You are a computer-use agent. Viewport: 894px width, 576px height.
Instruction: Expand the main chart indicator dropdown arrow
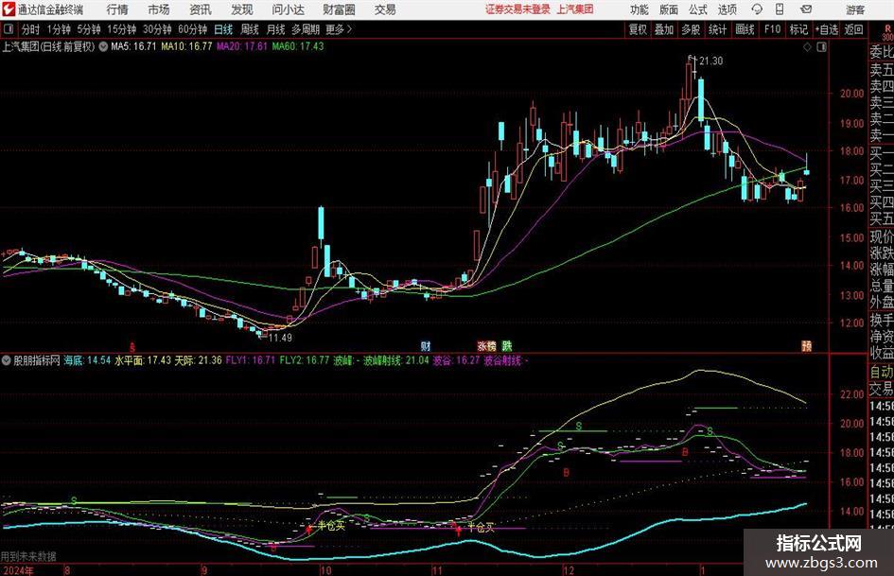coord(103,46)
